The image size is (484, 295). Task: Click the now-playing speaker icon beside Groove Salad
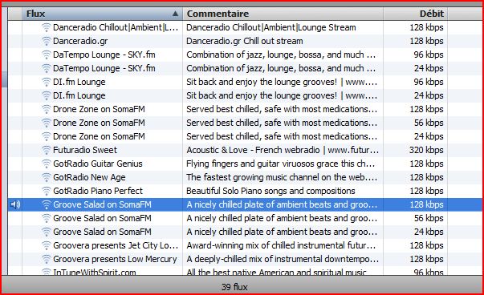[15, 204]
